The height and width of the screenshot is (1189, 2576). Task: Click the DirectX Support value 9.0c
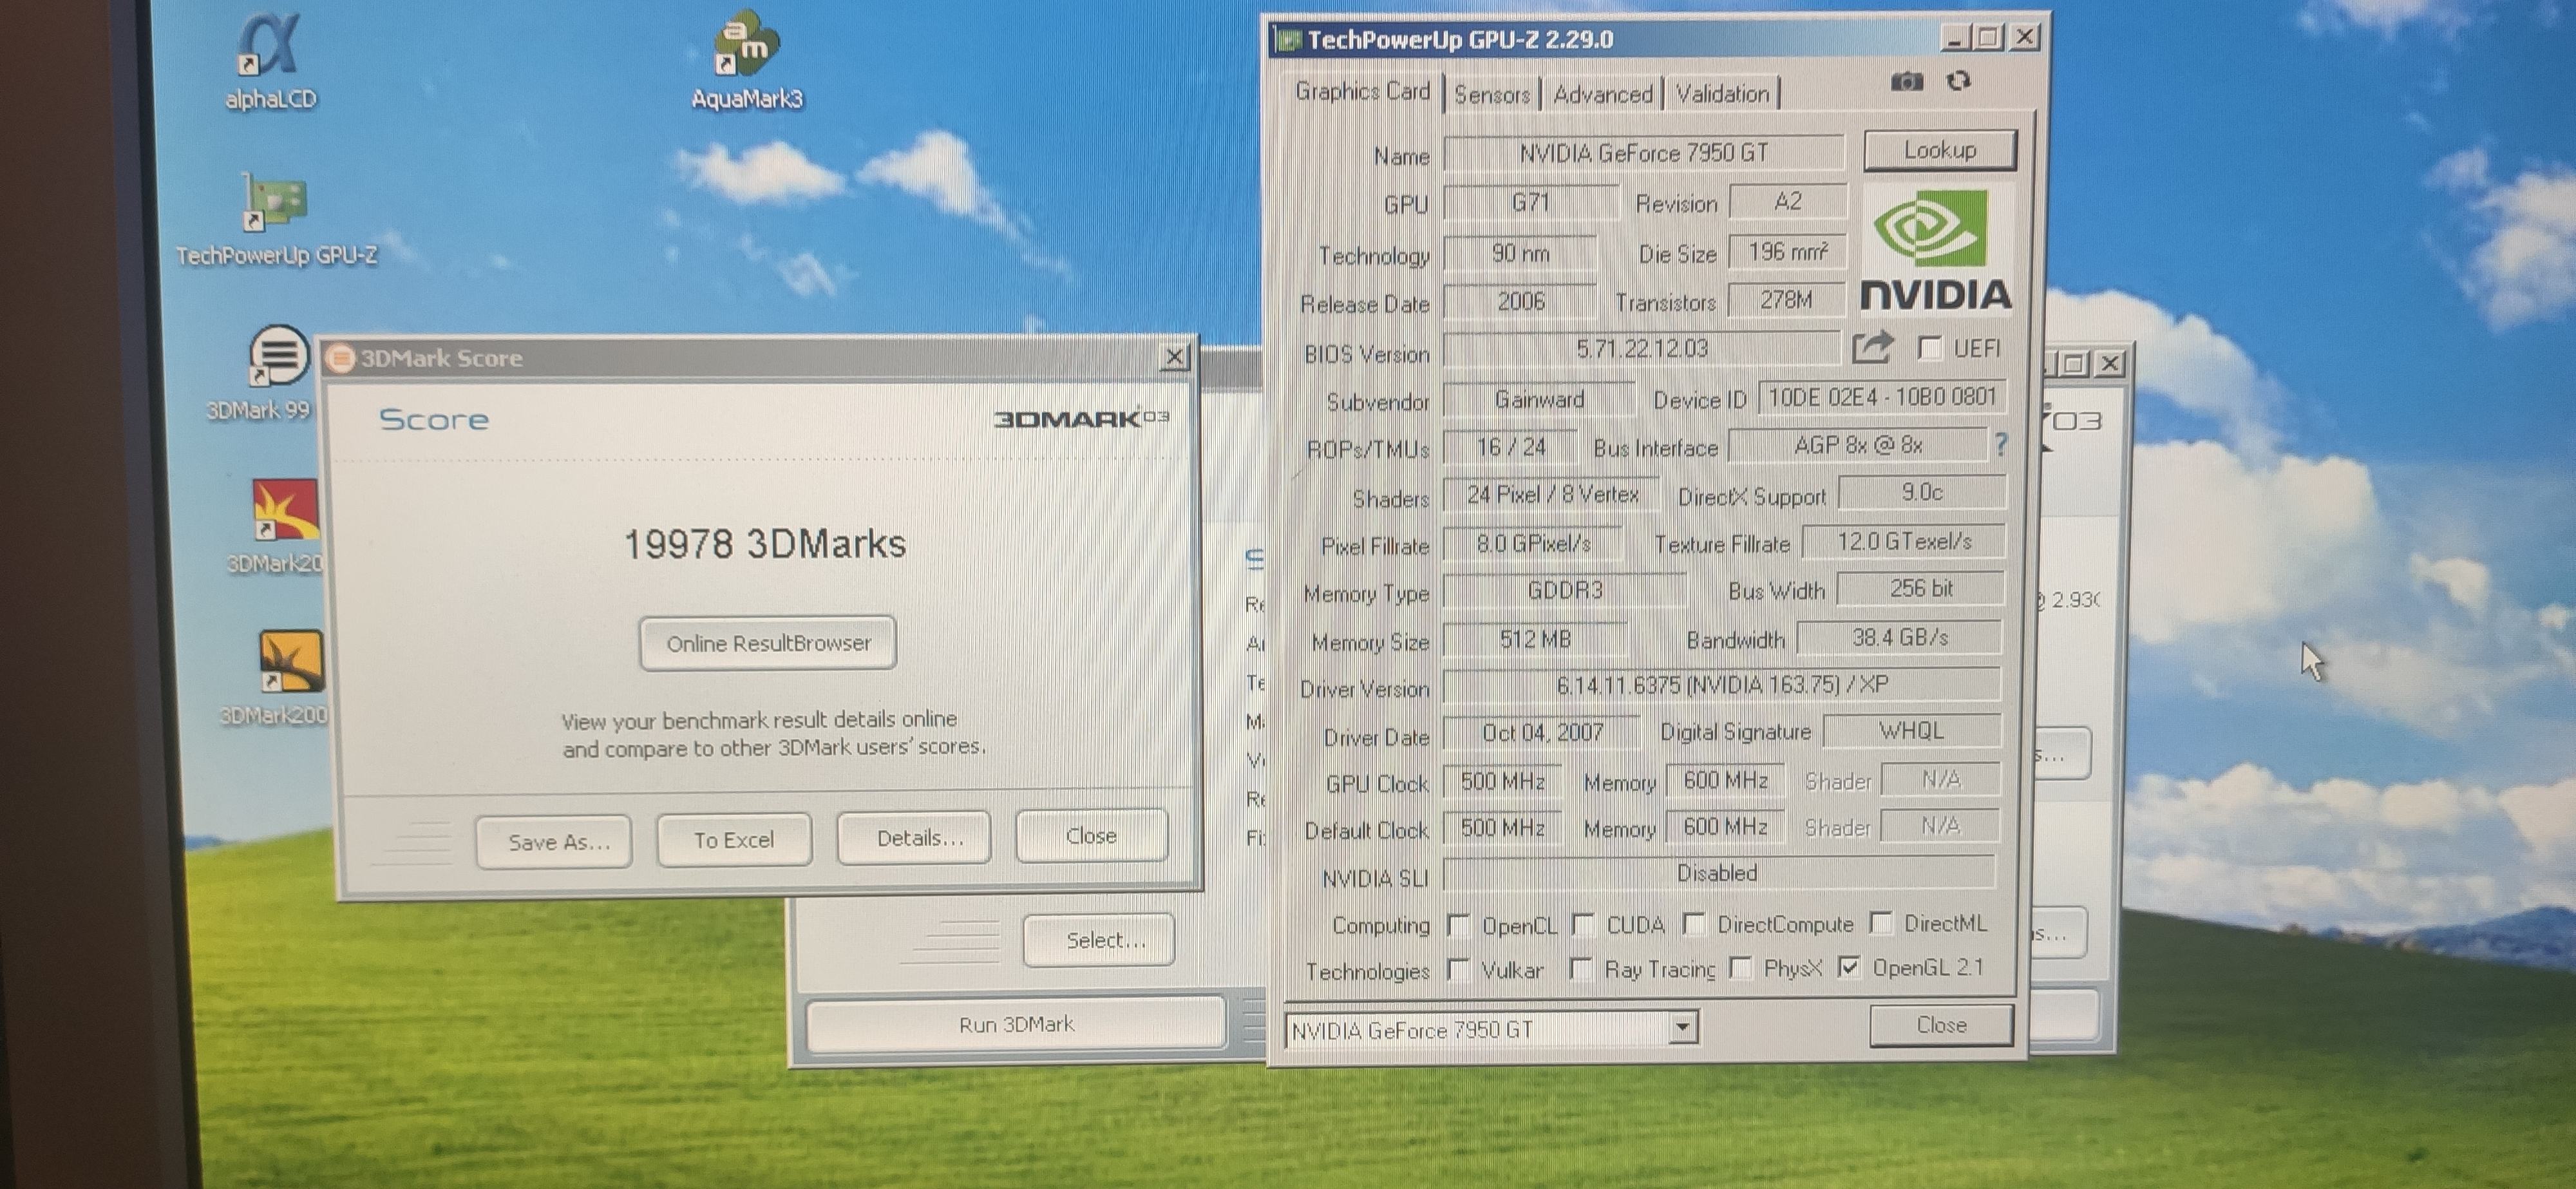point(1921,492)
